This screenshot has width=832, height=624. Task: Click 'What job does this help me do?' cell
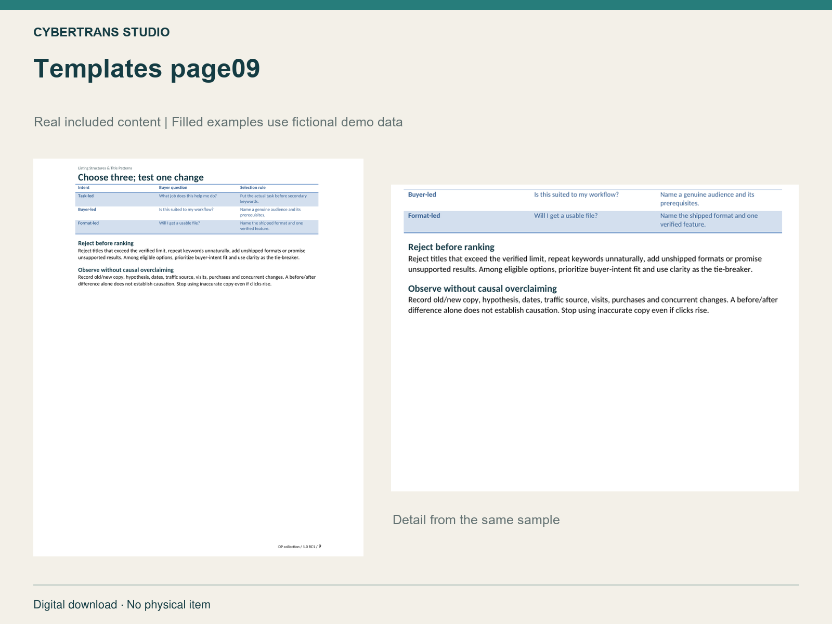click(x=188, y=196)
